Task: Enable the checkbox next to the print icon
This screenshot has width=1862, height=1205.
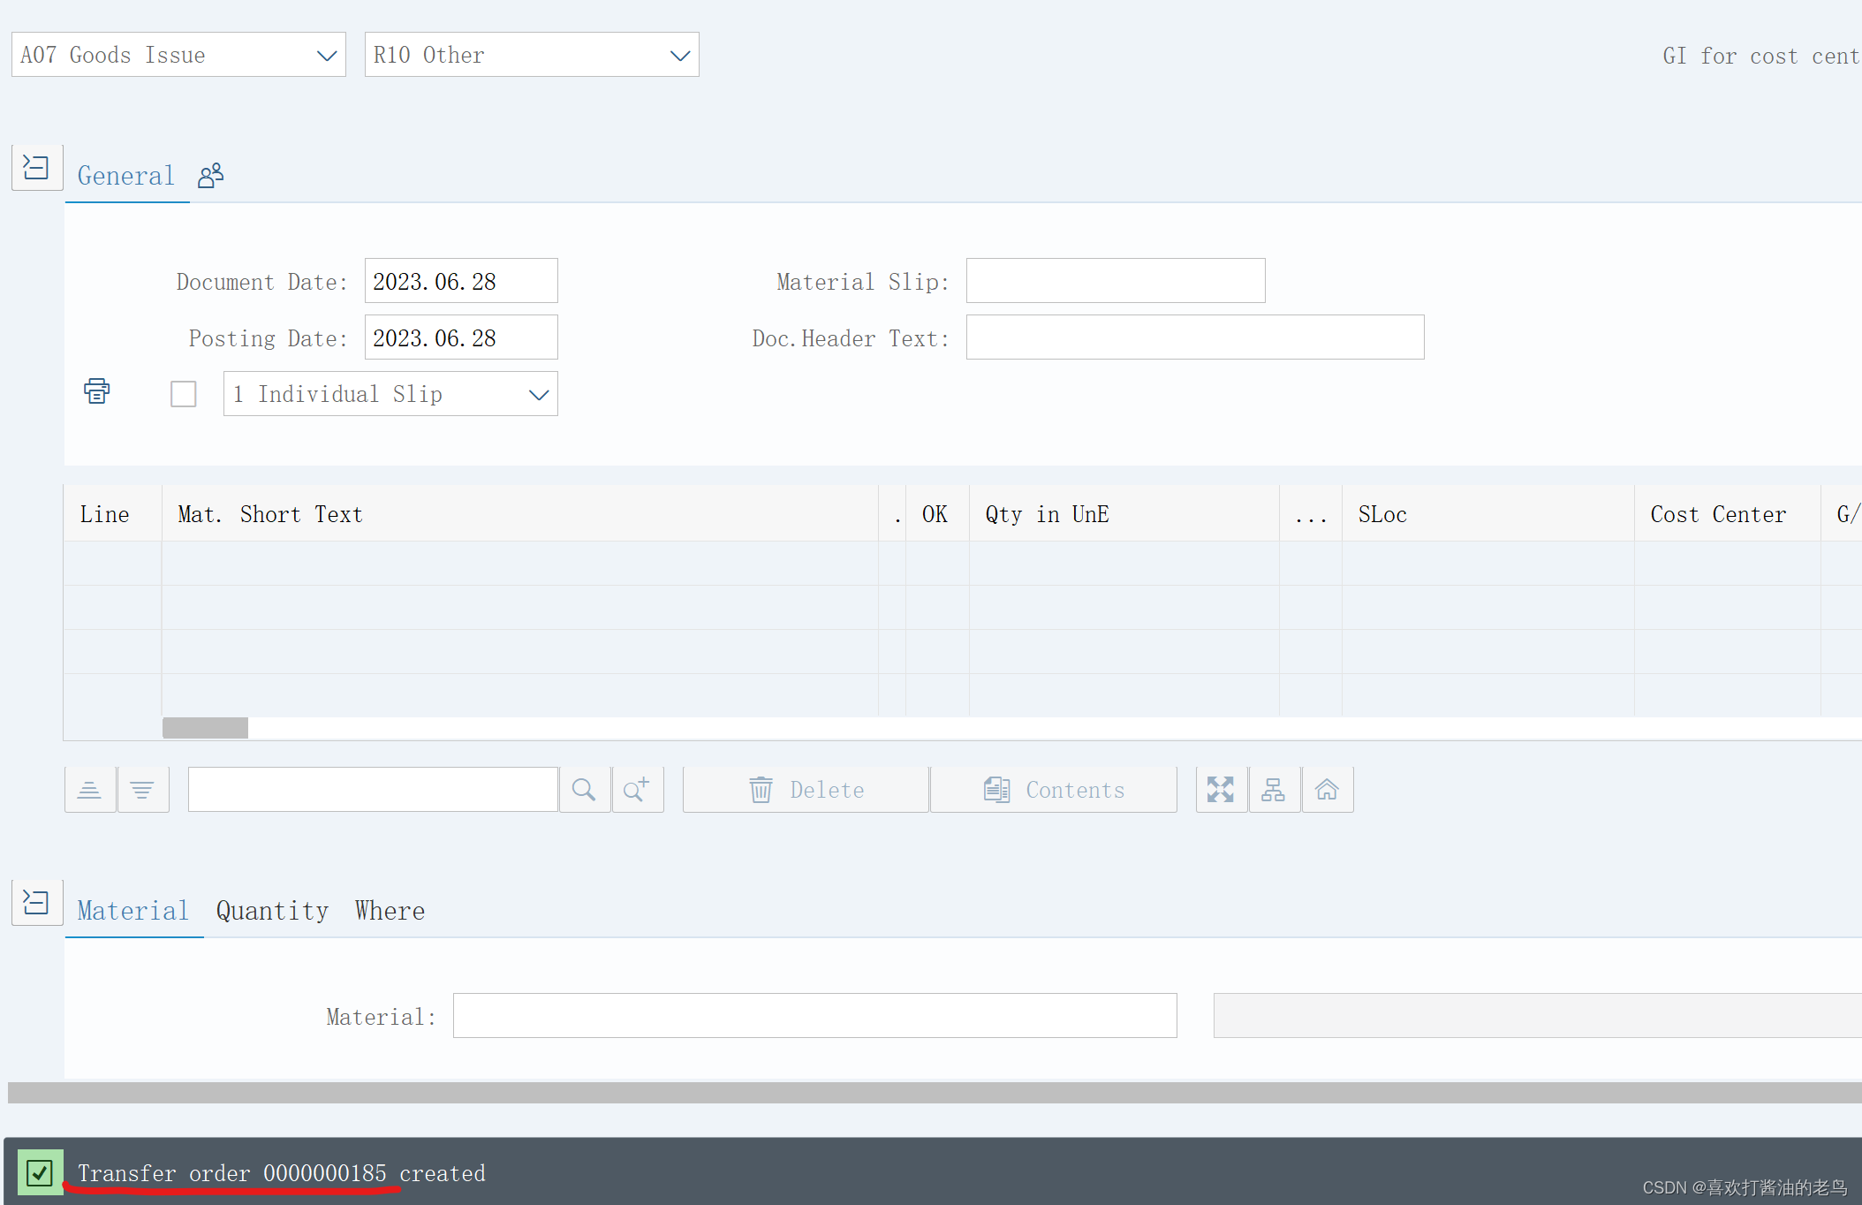Action: [183, 393]
